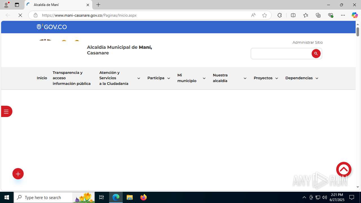Go to Inicio menu item

pos(42,78)
